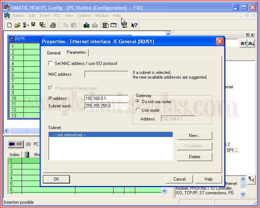The image size is (260, 208).
Task: Click the search downward binoculars icon
Action: point(252,43)
